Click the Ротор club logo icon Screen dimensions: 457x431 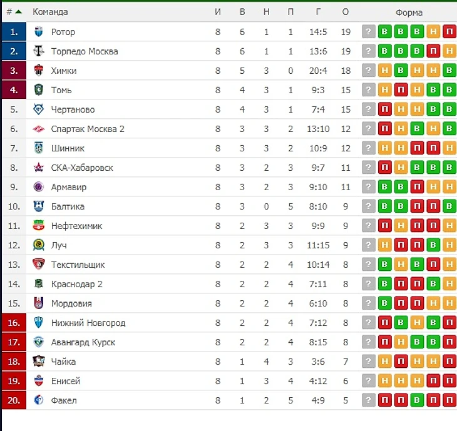pos(39,32)
